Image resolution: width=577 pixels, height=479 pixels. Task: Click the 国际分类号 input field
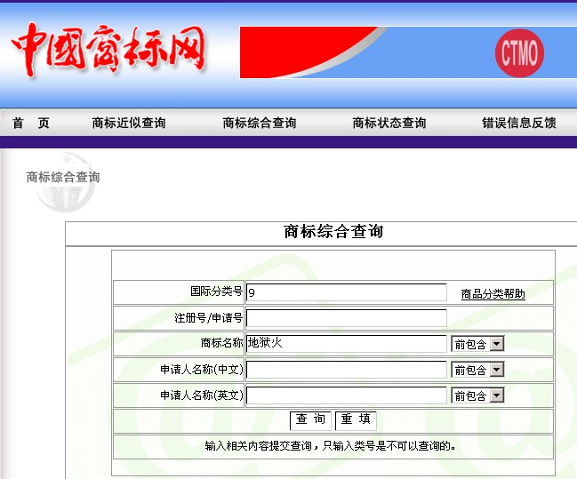pos(346,292)
